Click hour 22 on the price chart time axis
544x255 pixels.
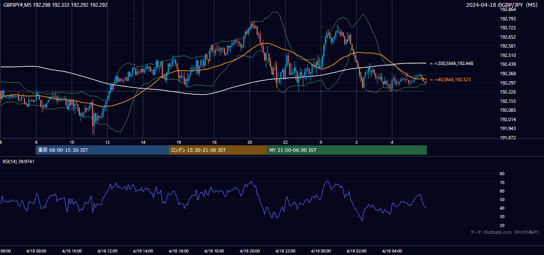pos(285,142)
